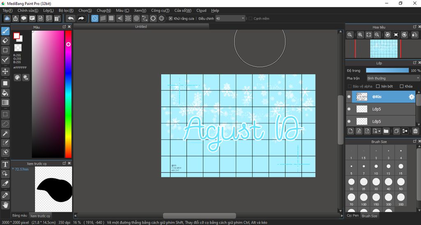The image size is (421, 225).
Task: Zoom out from the navigator panel
Action: (x=377, y=35)
